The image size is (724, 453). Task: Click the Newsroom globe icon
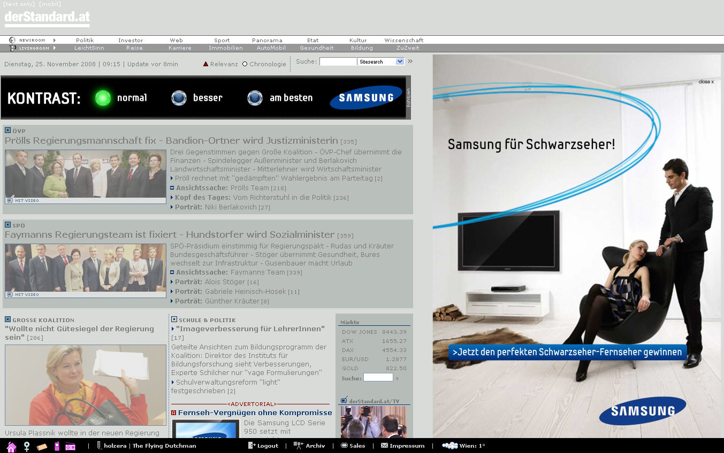12,40
